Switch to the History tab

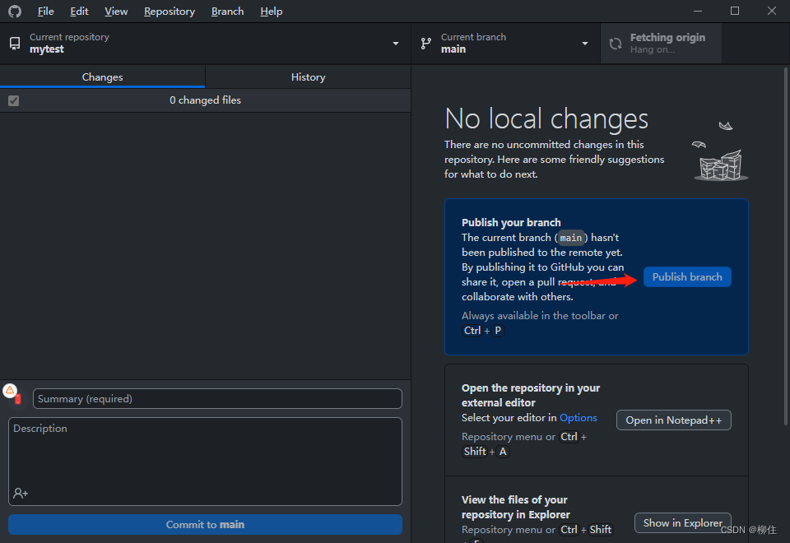click(x=308, y=77)
